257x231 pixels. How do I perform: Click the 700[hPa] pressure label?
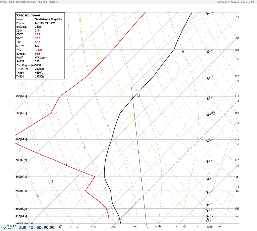tap(21, 191)
